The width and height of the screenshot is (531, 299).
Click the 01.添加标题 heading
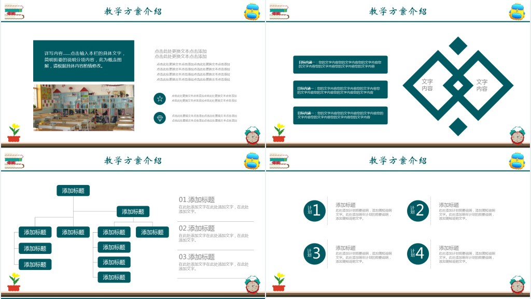point(197,200)
